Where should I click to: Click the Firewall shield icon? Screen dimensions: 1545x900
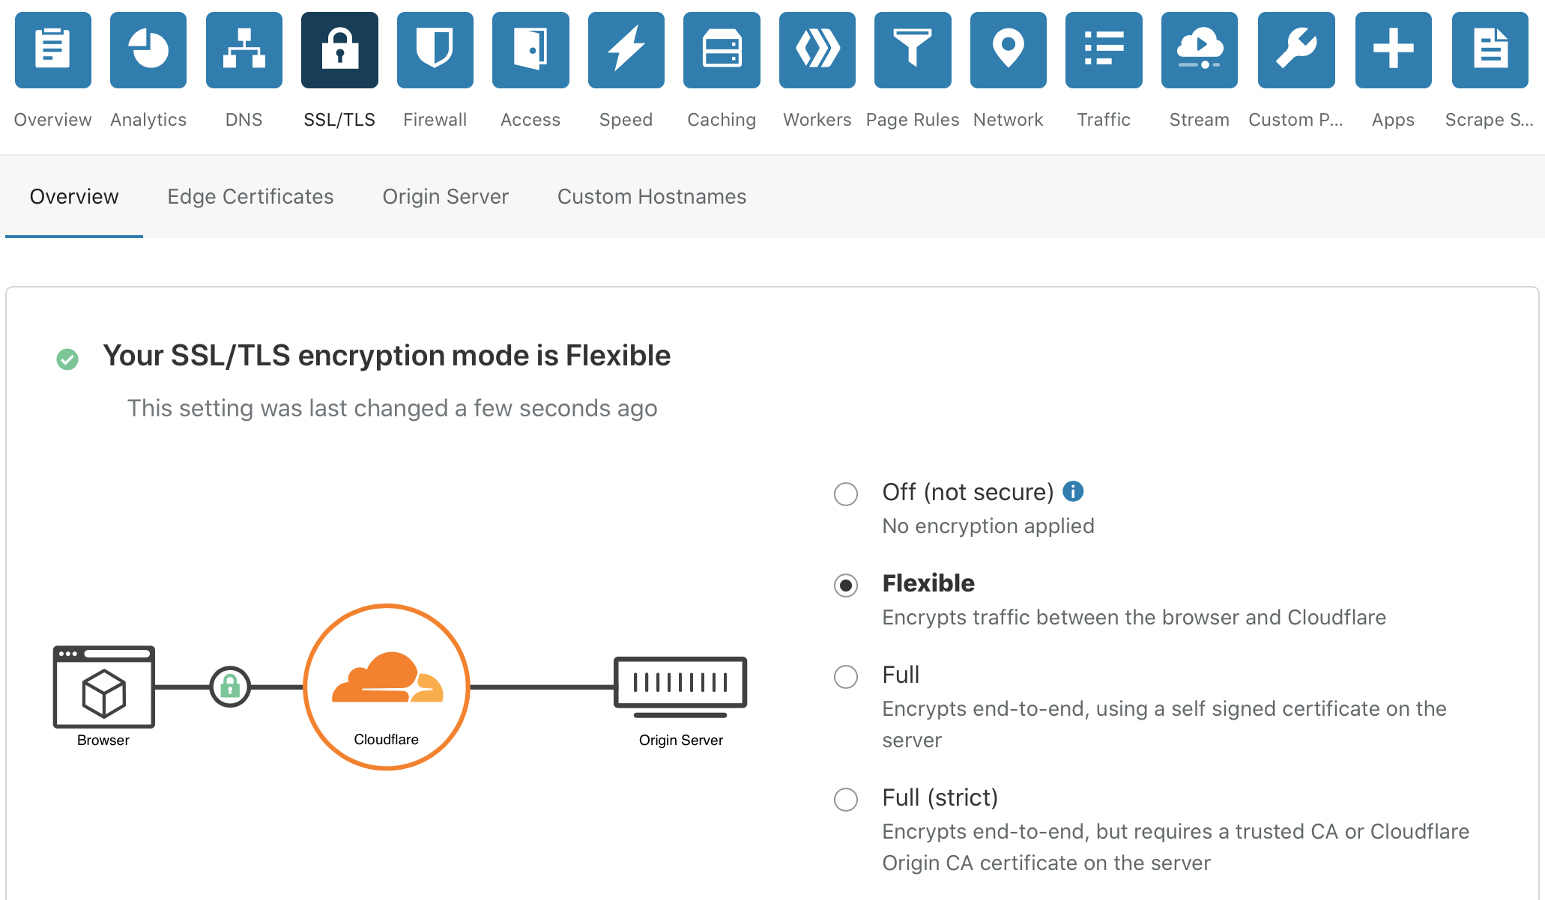click(x=435, y=50)
